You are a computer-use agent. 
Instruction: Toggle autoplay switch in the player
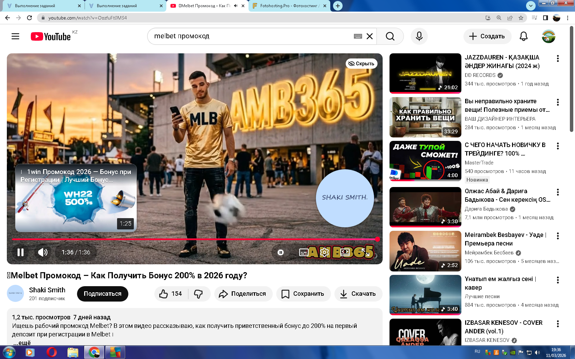click(281, 252)
